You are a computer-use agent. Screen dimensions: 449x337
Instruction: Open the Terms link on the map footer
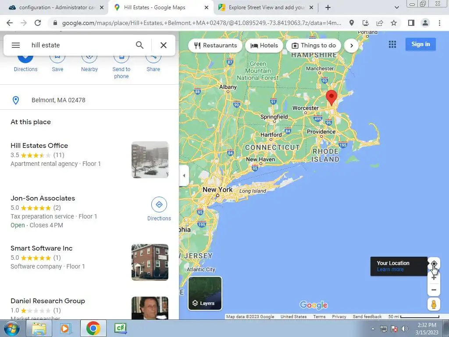319,317
